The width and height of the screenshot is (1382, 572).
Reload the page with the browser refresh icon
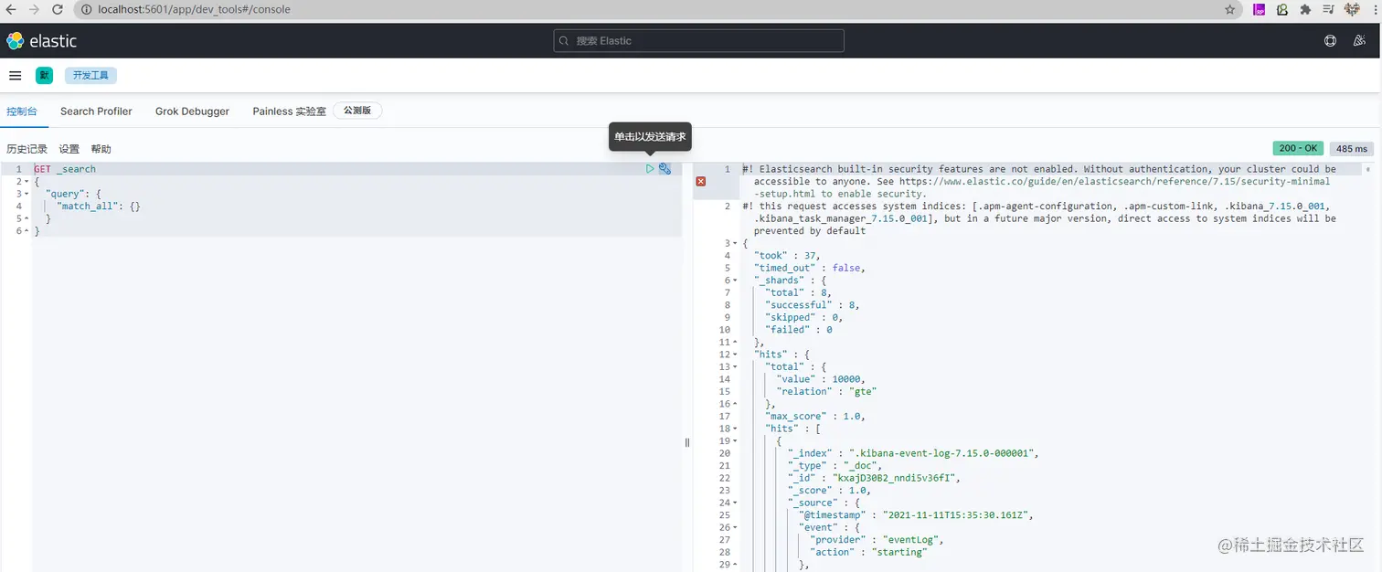58,9
